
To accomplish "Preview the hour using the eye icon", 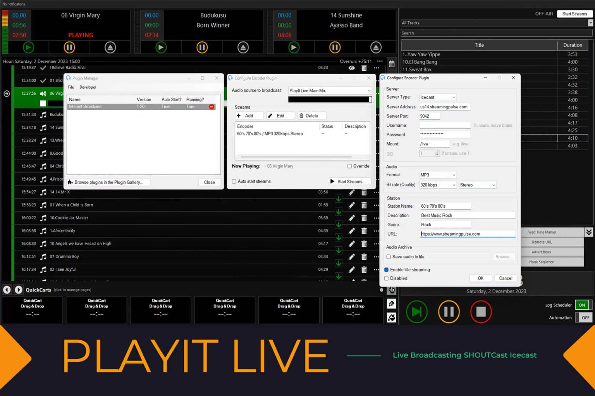I will [352, 68].
